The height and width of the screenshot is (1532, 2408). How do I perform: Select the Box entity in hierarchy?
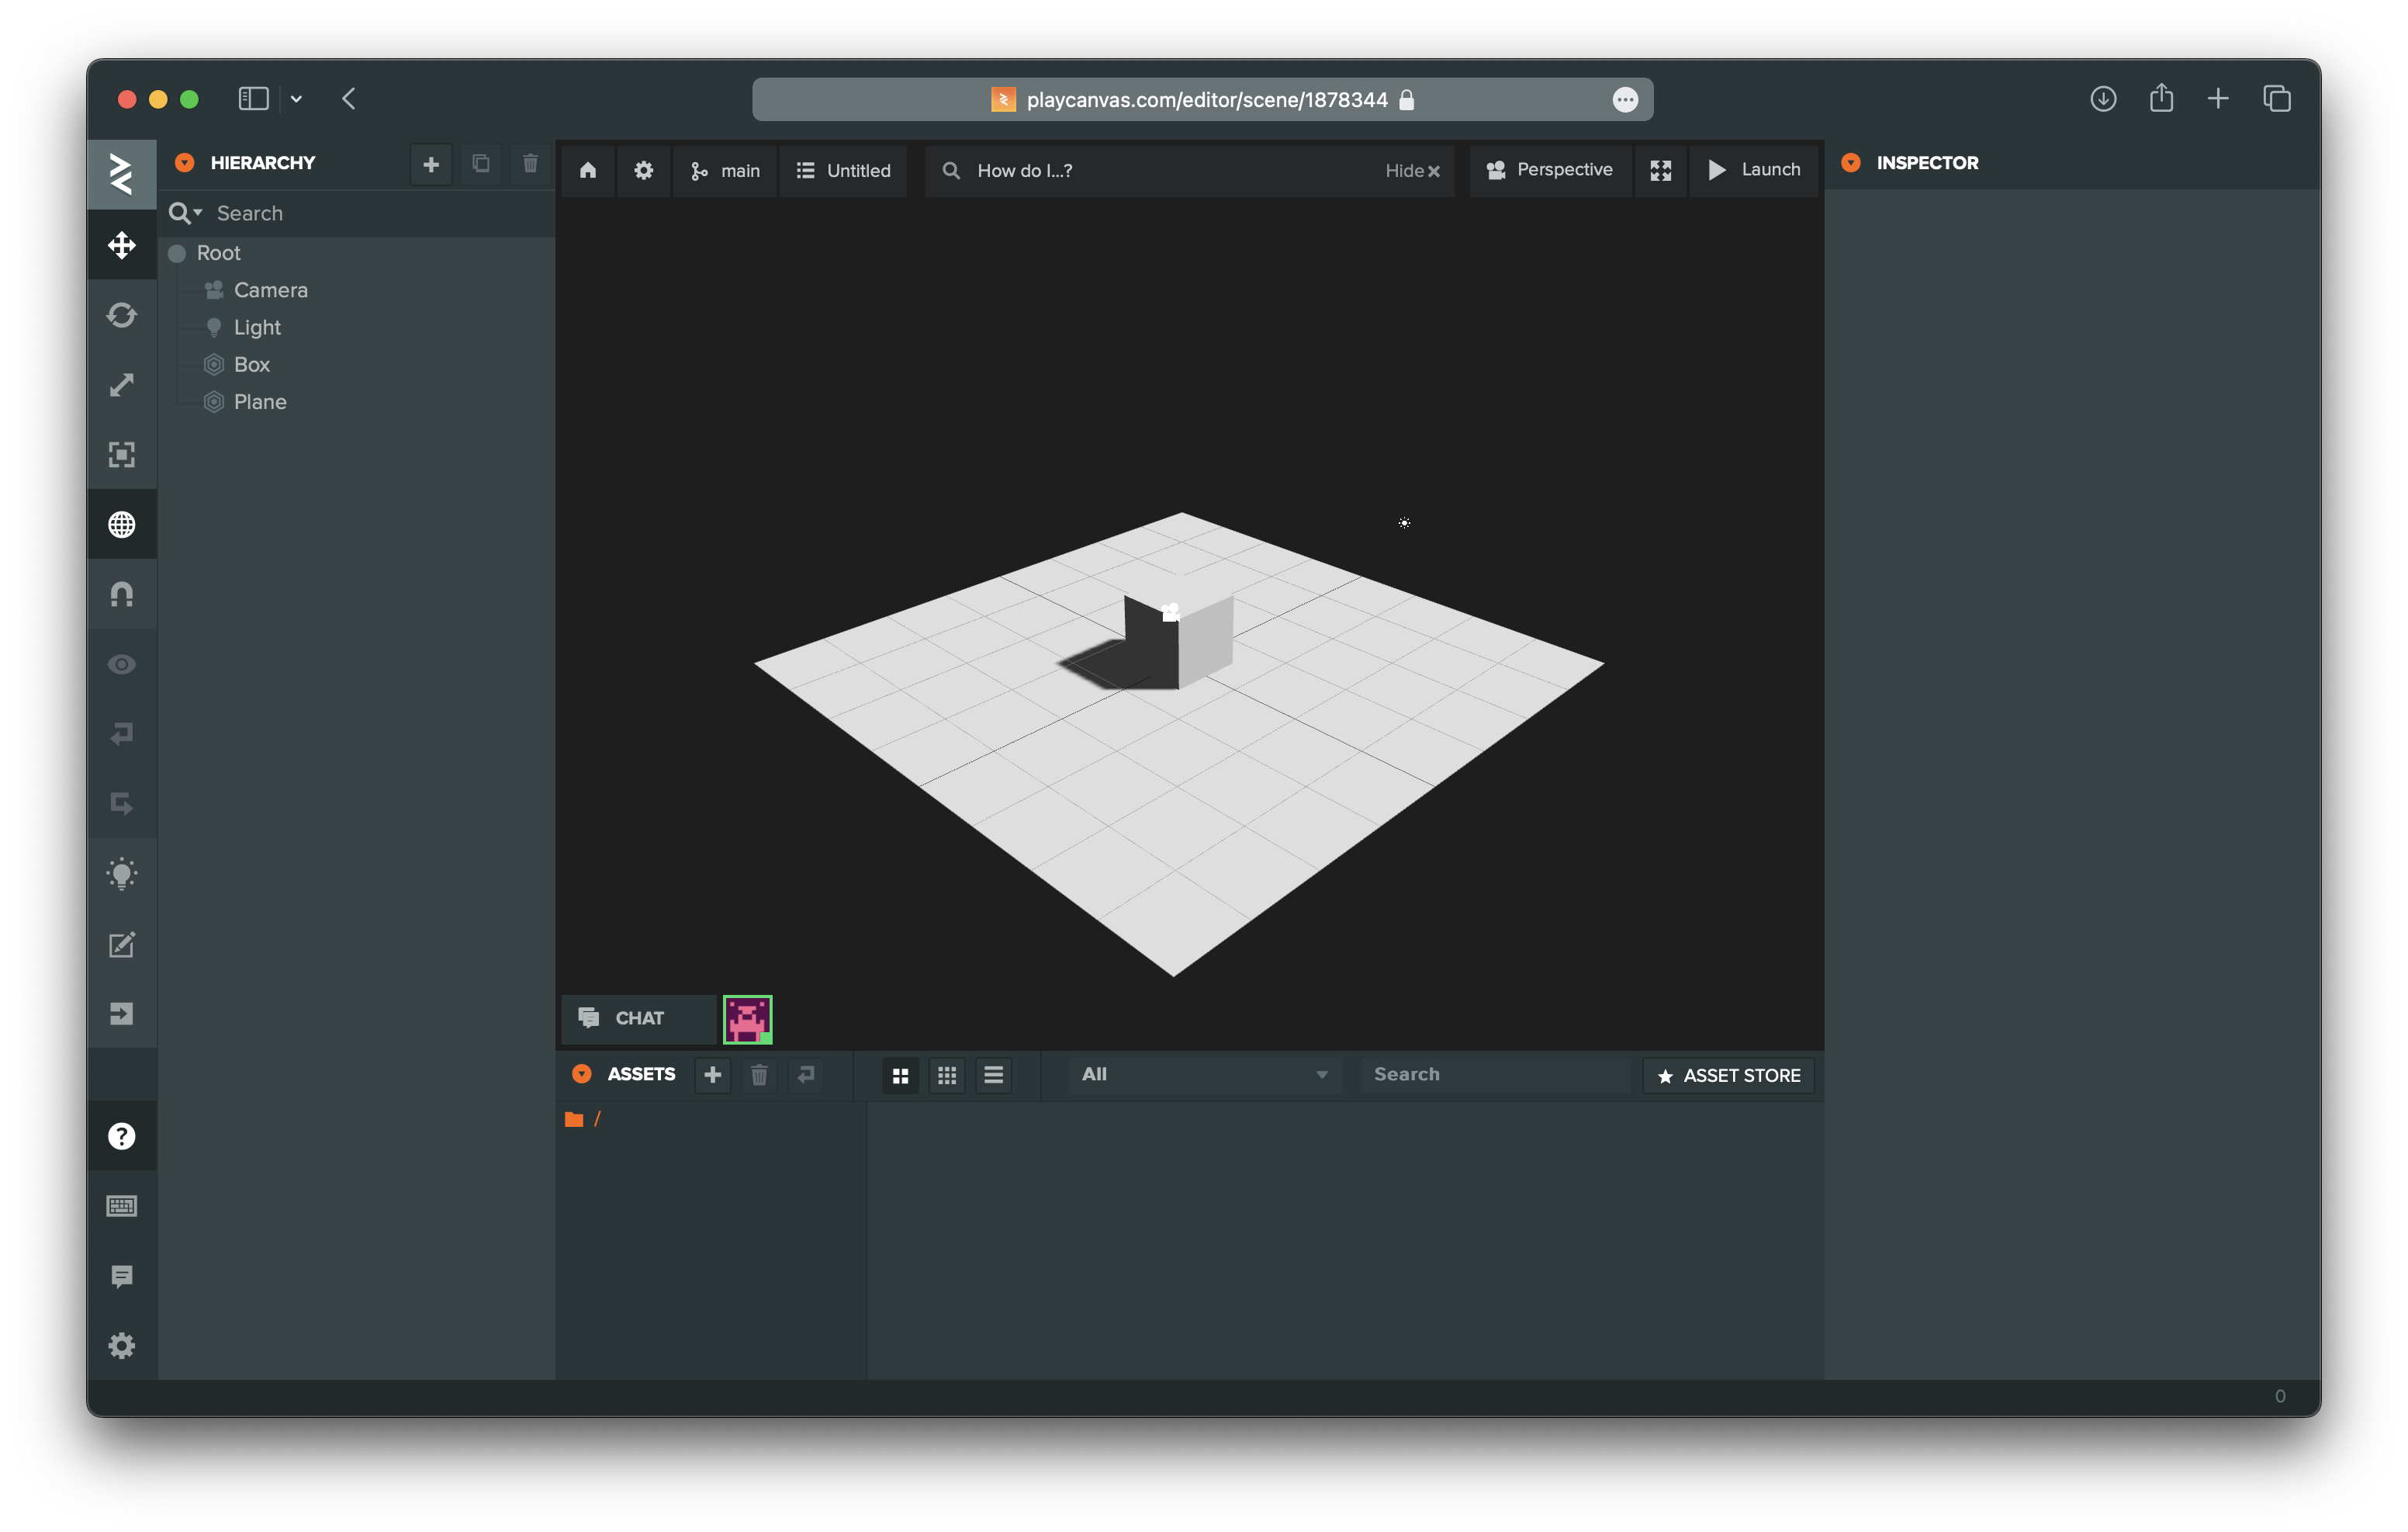[x=251, y=364]
